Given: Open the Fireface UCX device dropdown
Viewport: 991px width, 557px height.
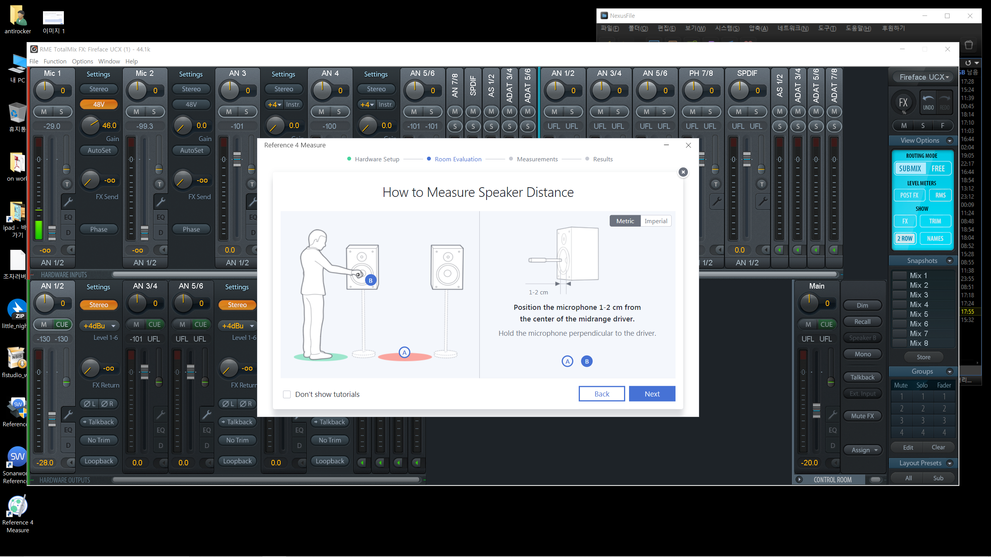Looking at the screenshot, I should click(x=923, y=77).
